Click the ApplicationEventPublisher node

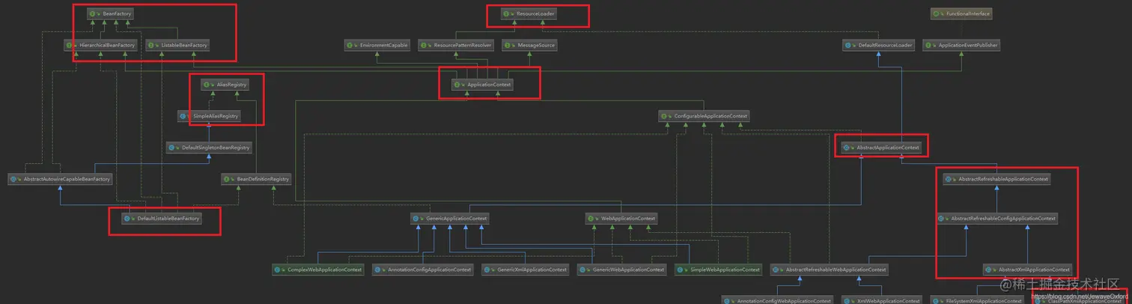point(962,45)
